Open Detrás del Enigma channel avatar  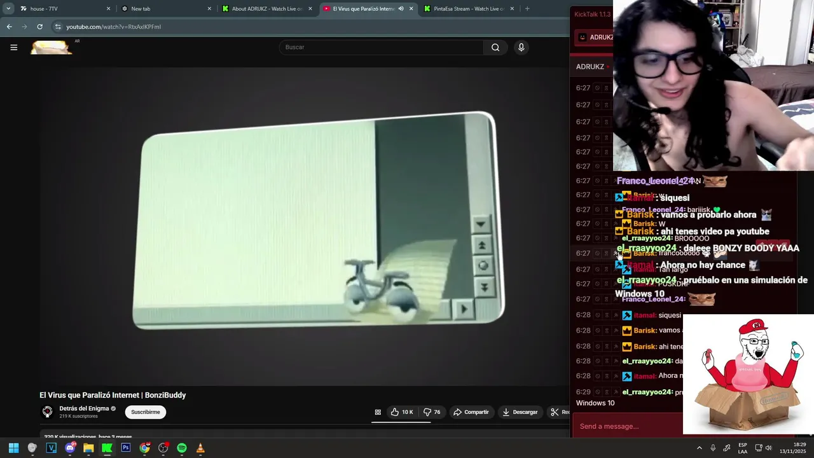click(47, 412)
